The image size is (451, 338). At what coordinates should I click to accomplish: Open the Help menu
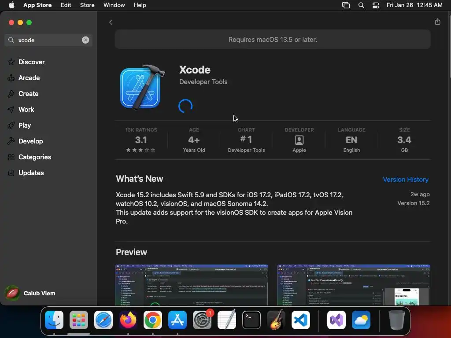[x=140, y=5]
